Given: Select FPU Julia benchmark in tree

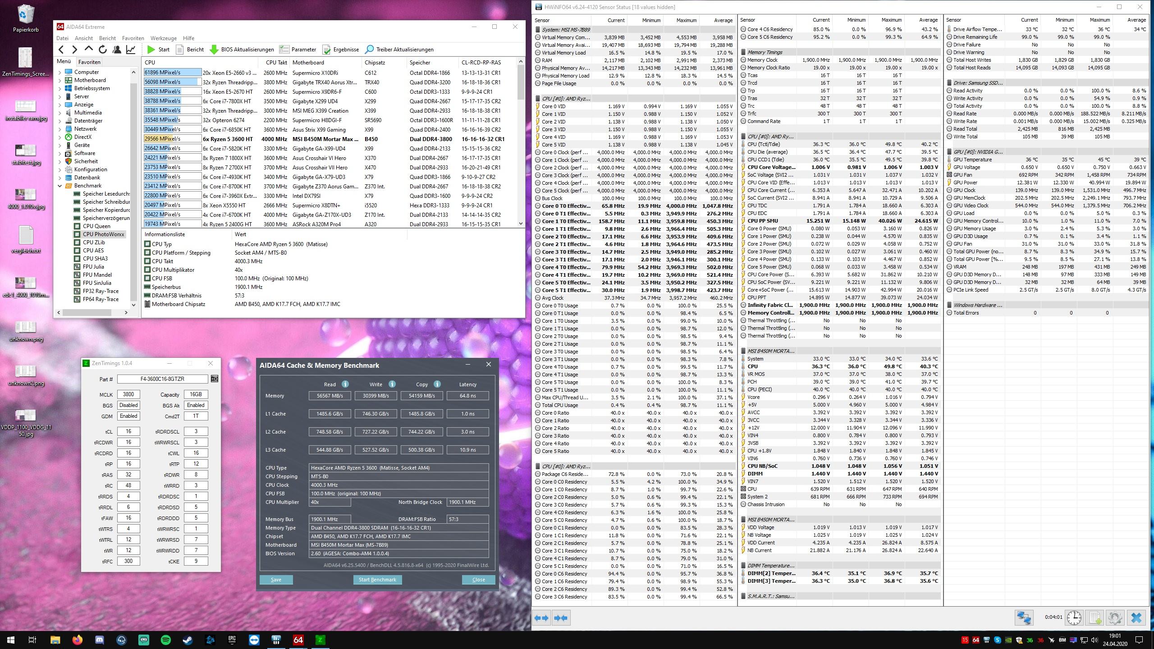Looking at the screenshot, I should click(93, 267).
